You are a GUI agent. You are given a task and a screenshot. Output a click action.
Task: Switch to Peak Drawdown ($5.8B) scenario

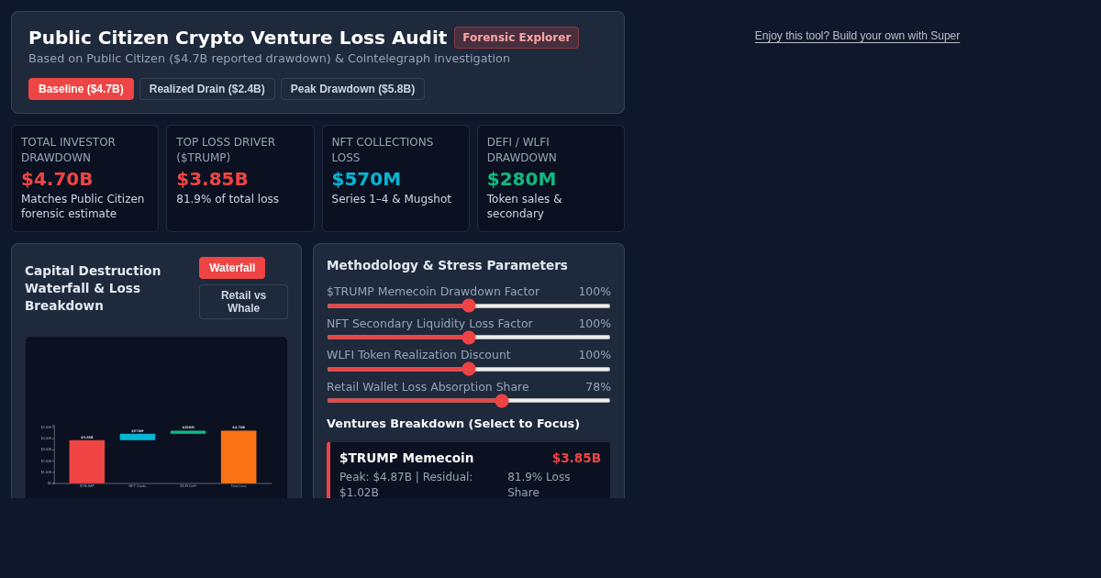point(352,89)
